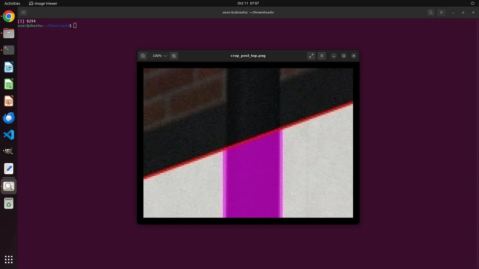
Task: Launch LibreOffice Writer from the dock
Action: (9, 67)
